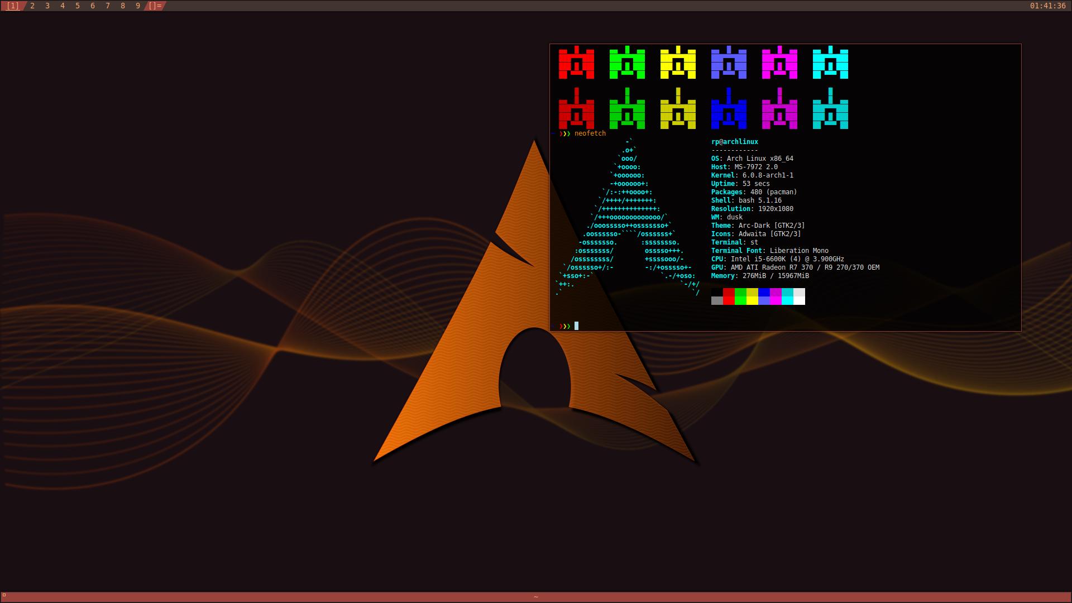This screenshot has width=1072, height=603.
Task: Click the 'Icons: Adwaita [GTK2/3]' line
Action: pos(756,234)
